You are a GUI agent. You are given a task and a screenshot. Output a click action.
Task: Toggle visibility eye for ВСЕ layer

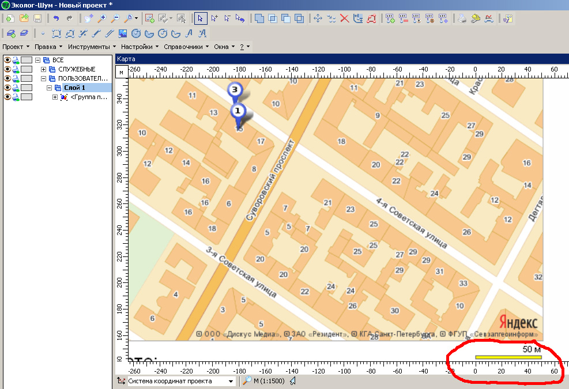pyautogui.click(x=7, y=60)
